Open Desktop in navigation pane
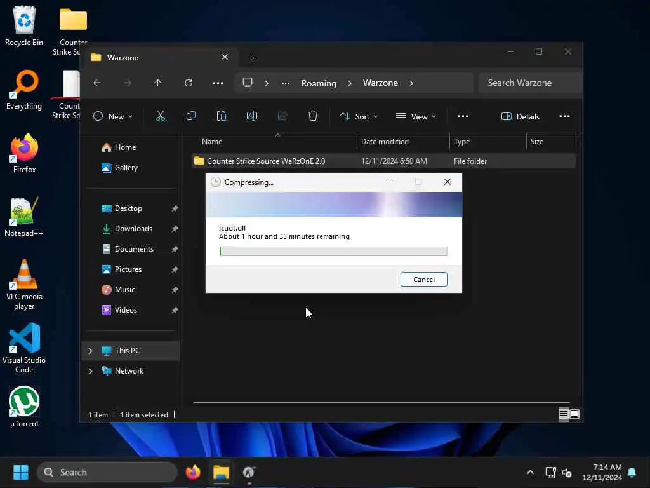 121,208
